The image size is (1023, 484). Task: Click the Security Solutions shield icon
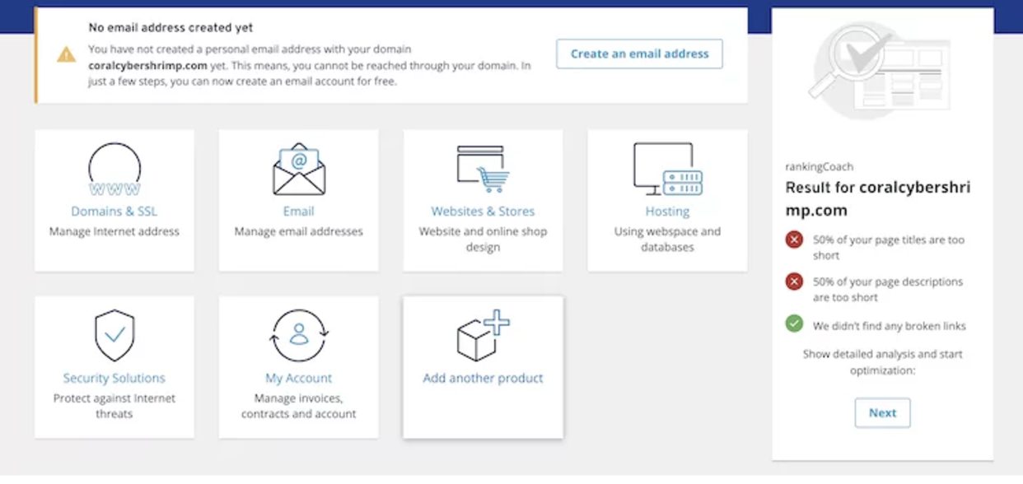pos(114,336)
